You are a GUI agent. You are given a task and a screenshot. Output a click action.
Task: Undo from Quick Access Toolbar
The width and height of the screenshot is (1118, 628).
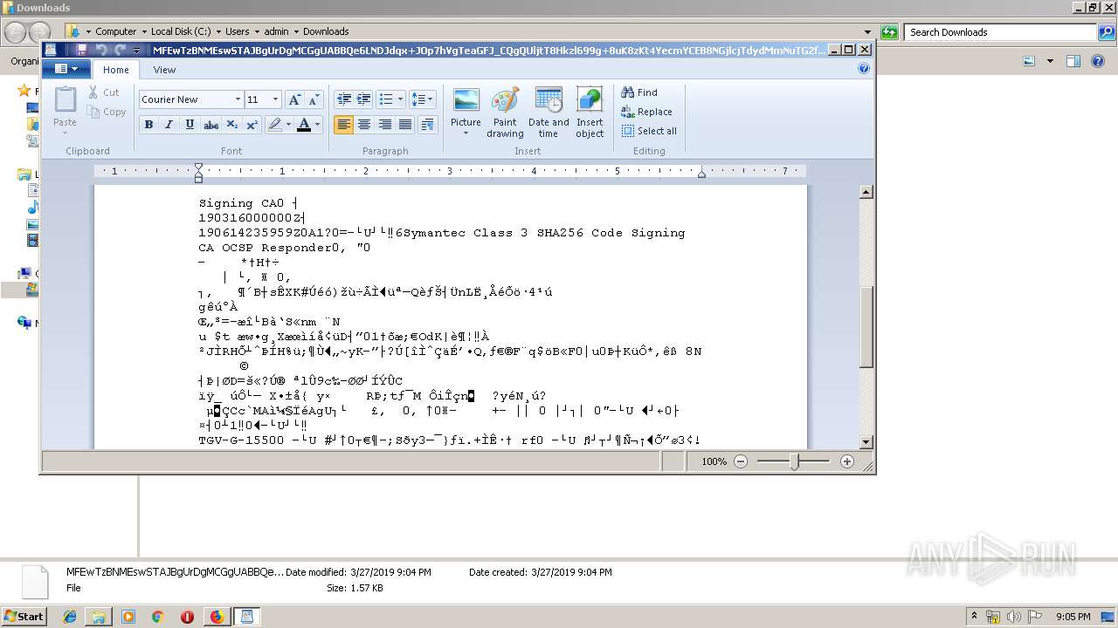[100, 51]
